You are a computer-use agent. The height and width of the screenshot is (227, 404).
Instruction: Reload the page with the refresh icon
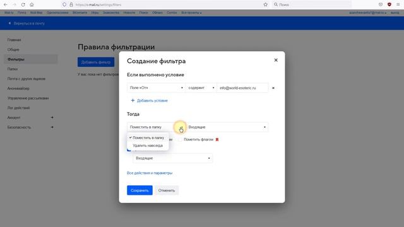coord(23,4)
